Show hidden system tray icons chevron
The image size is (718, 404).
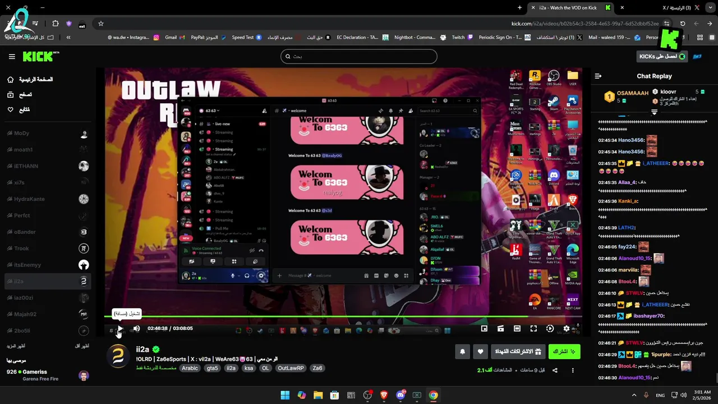634,395
